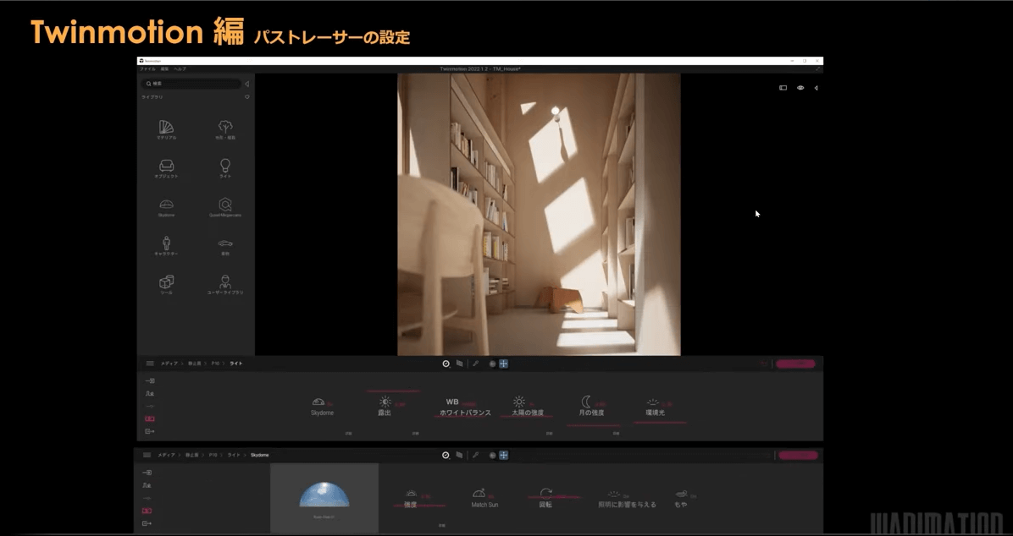Expand the right side panel with triangle arrow
Screen dimensions: 1013x536
pos(816,88)
